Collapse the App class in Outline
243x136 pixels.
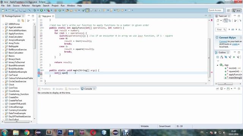[x=218, y=65]
